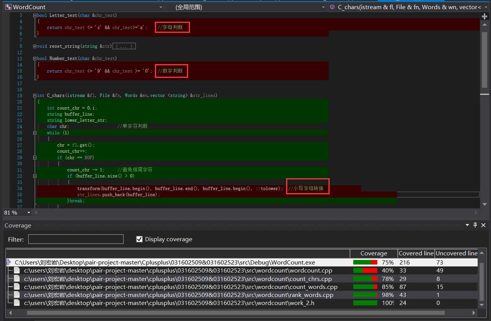Click the file icon of rank_words.cpp
This screenshot has width=491, height=321.
click(17, 294)
